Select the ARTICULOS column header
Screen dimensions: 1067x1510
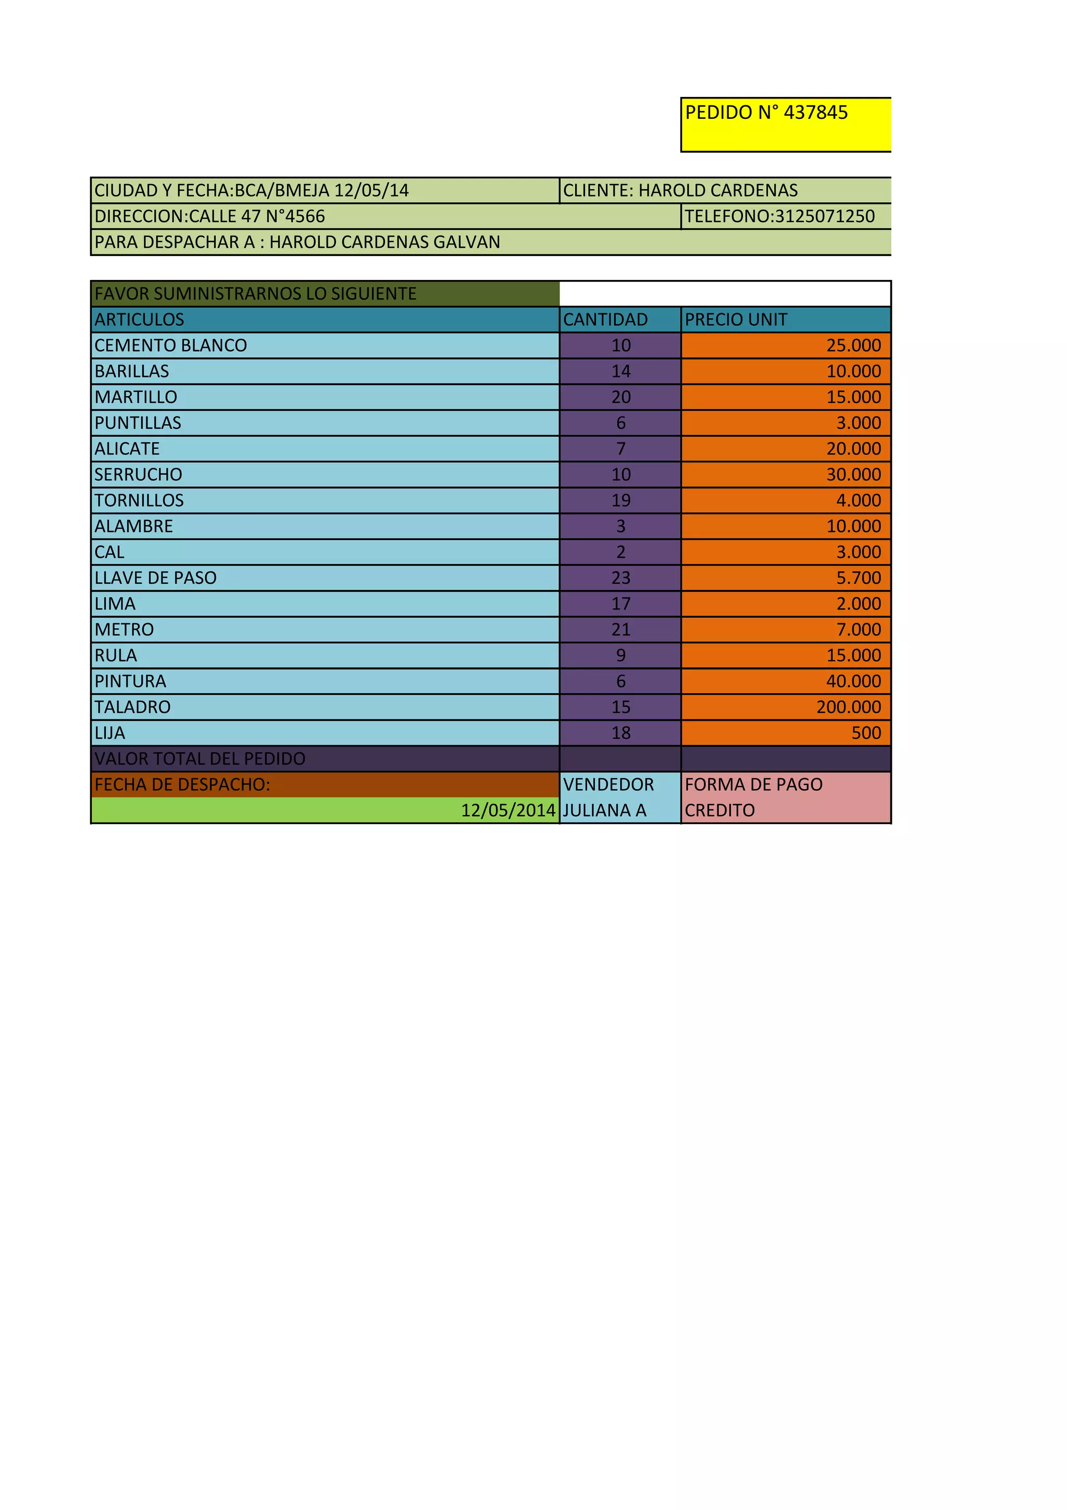(325, 320)
